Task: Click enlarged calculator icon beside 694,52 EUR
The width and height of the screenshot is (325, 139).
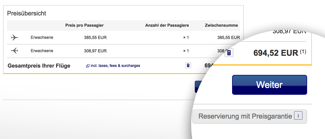Action: [x=229, y=53]
